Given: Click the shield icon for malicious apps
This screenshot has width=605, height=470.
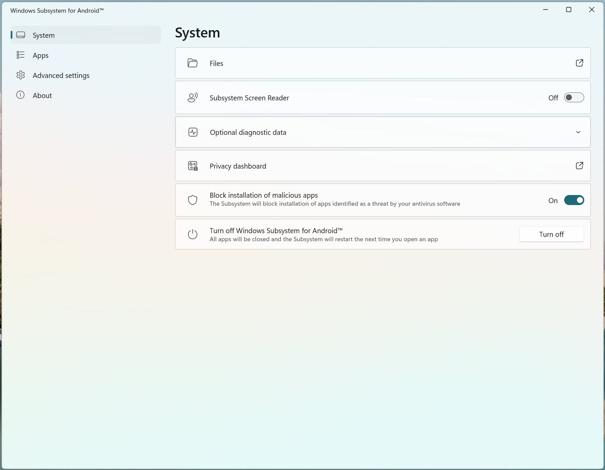Looking at the screenshot, I should 193,200.
